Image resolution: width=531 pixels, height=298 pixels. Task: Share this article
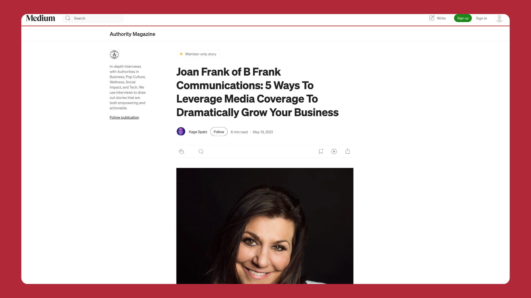pyautogui.click(x=348, y=151)
